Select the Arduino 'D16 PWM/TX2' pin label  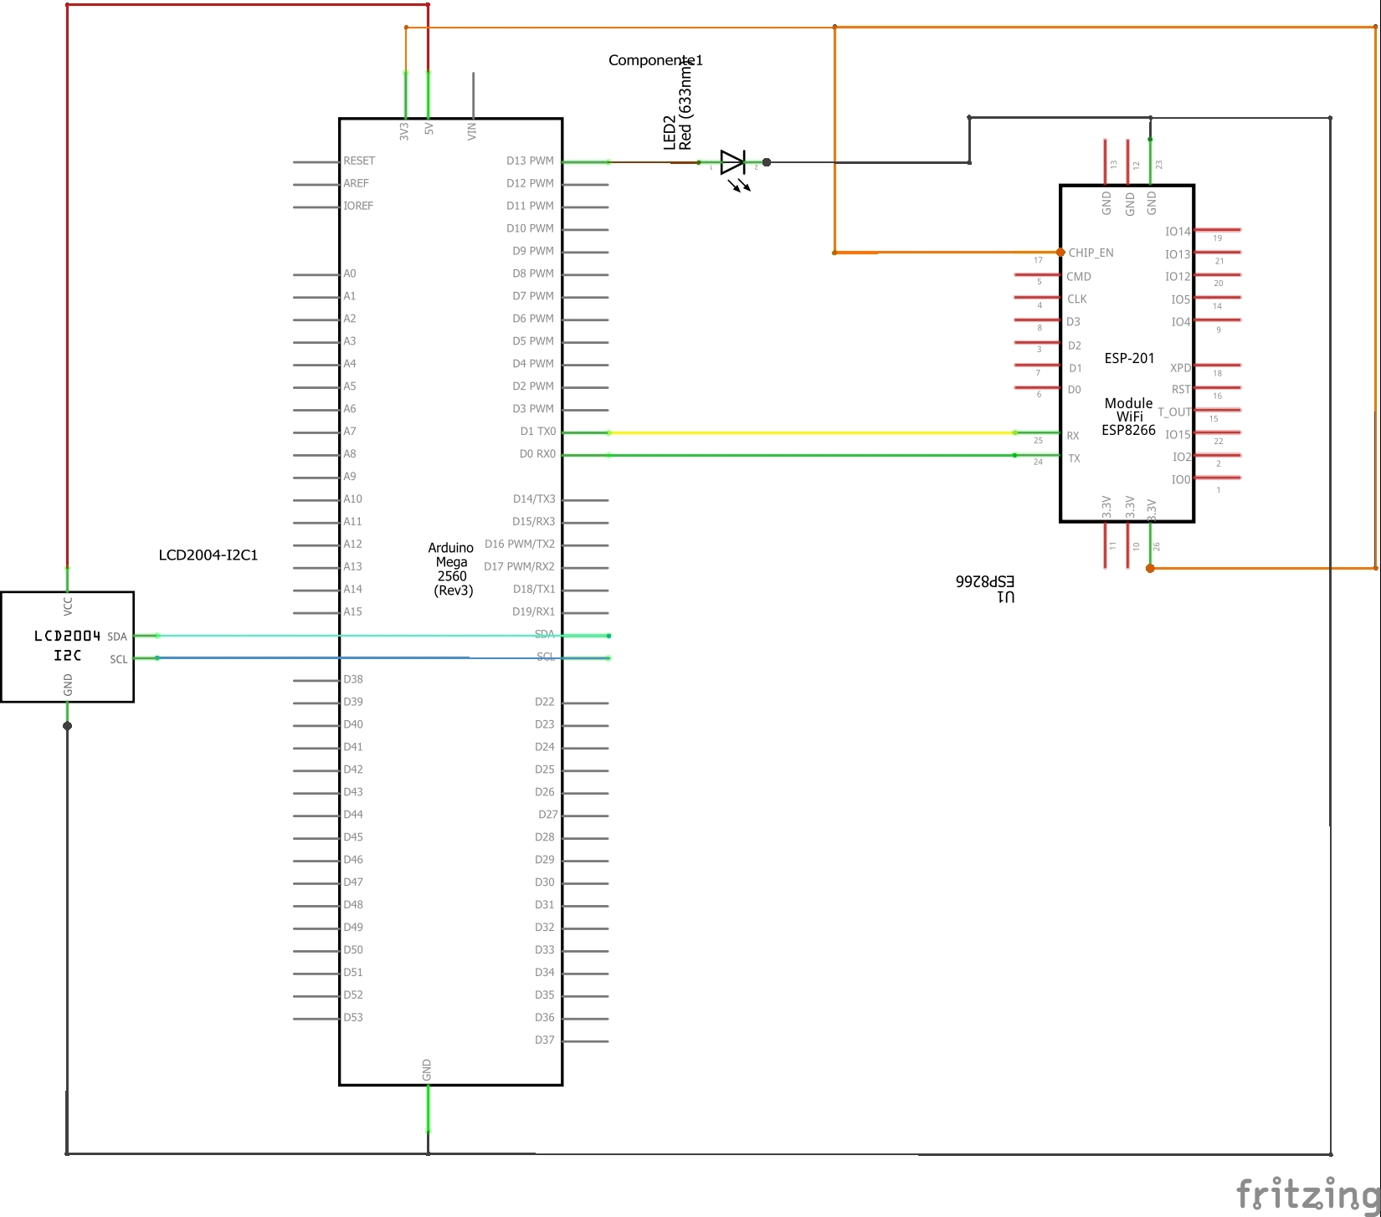(520, 544)
